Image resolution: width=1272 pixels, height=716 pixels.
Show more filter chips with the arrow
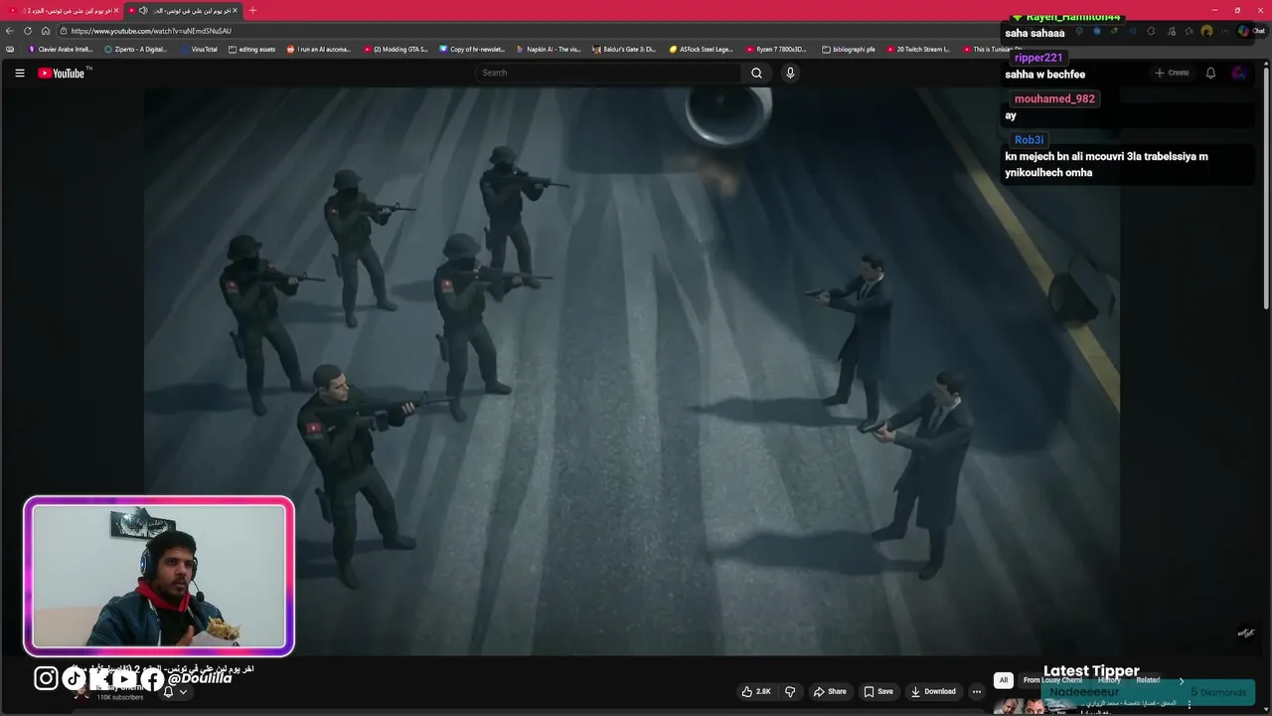tap(1182, 680)
